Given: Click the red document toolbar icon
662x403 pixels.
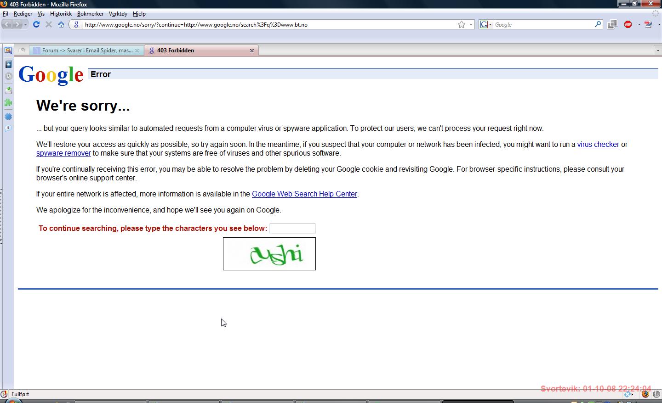Looking at the screenshot, I should (648, 24).
